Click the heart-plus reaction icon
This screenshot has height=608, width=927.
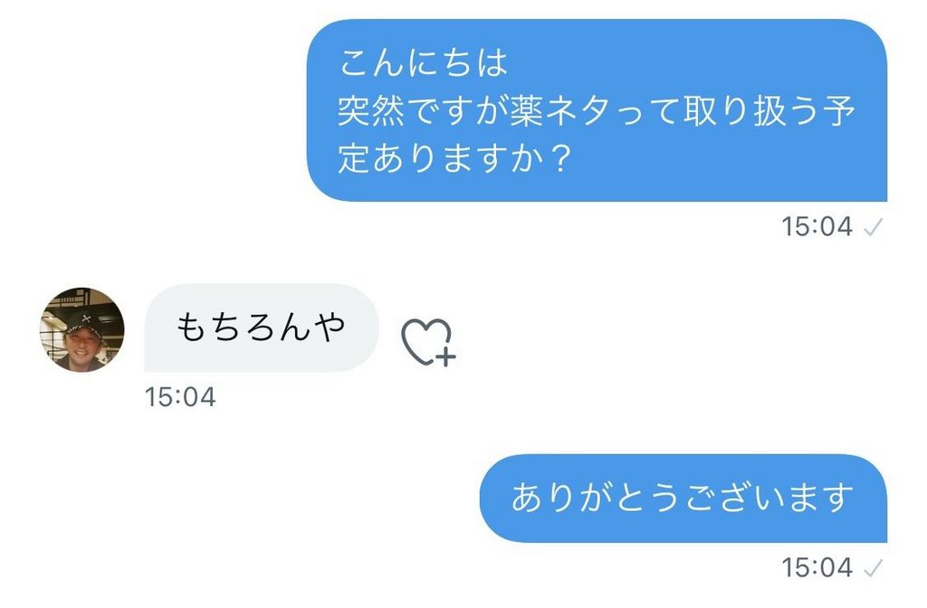[425, 342]
